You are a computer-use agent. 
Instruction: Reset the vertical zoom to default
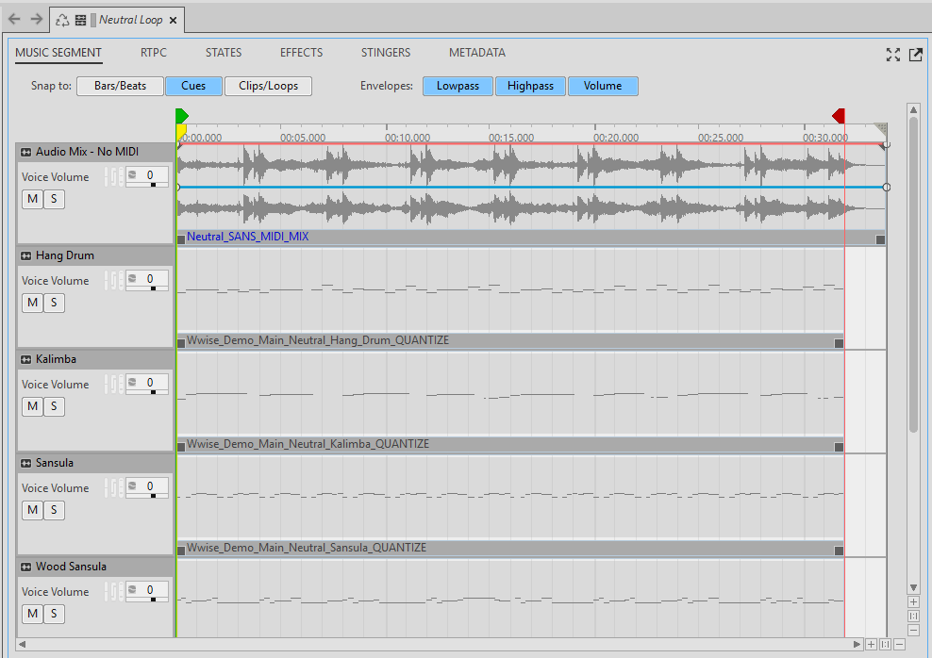[x=913, y=616]
